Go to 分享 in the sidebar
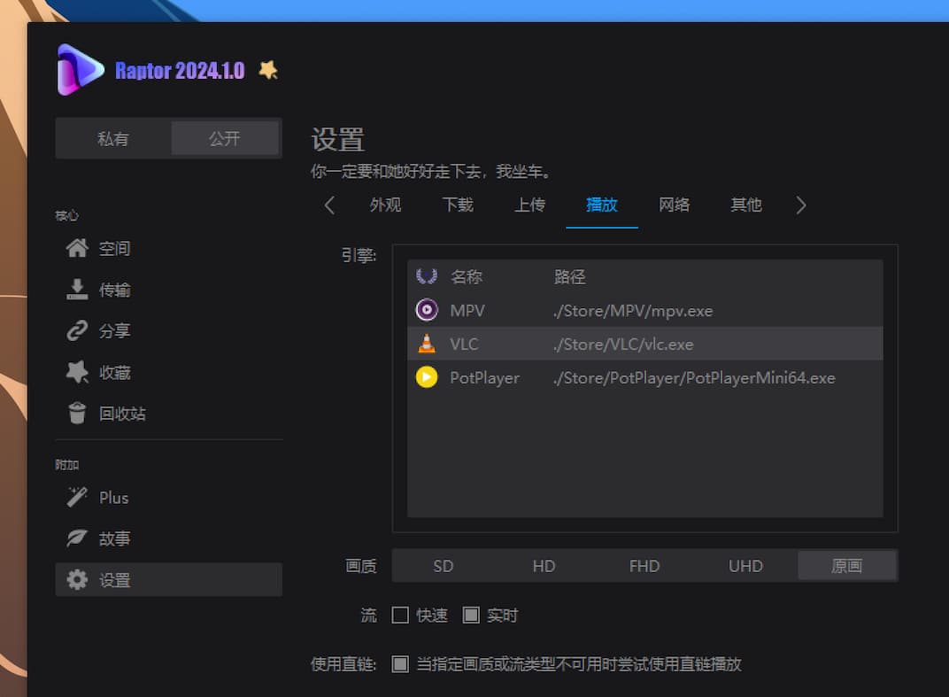Image resolution: width=949 pixels, height=697 pixels. tap(168, 330)
